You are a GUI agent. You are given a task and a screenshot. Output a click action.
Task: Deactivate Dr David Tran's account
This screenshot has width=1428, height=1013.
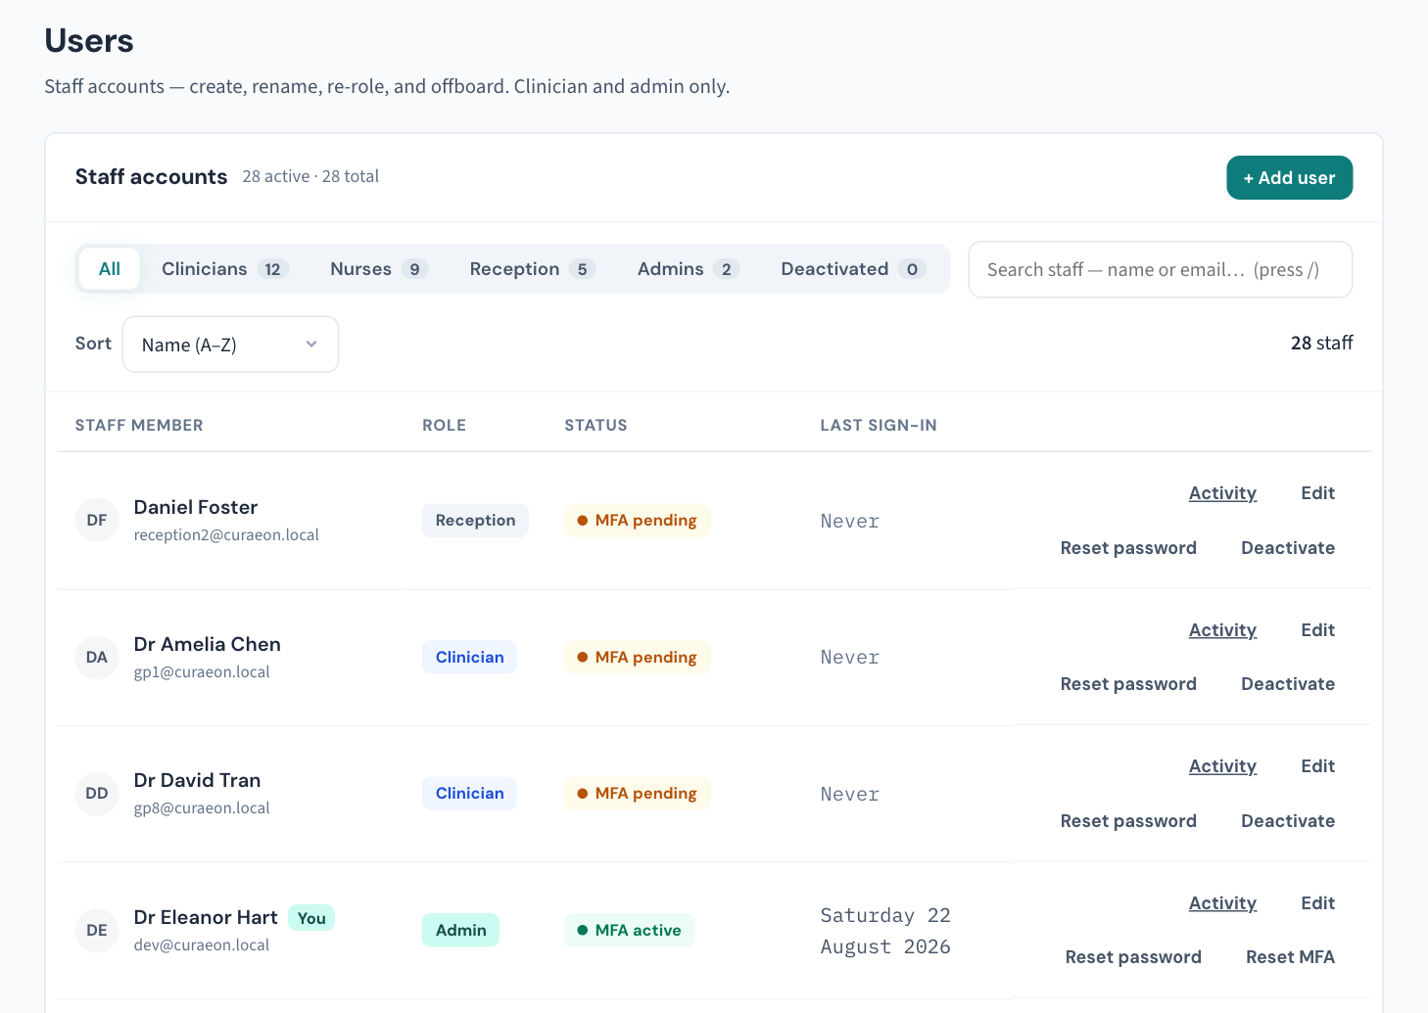[1288, 821]
